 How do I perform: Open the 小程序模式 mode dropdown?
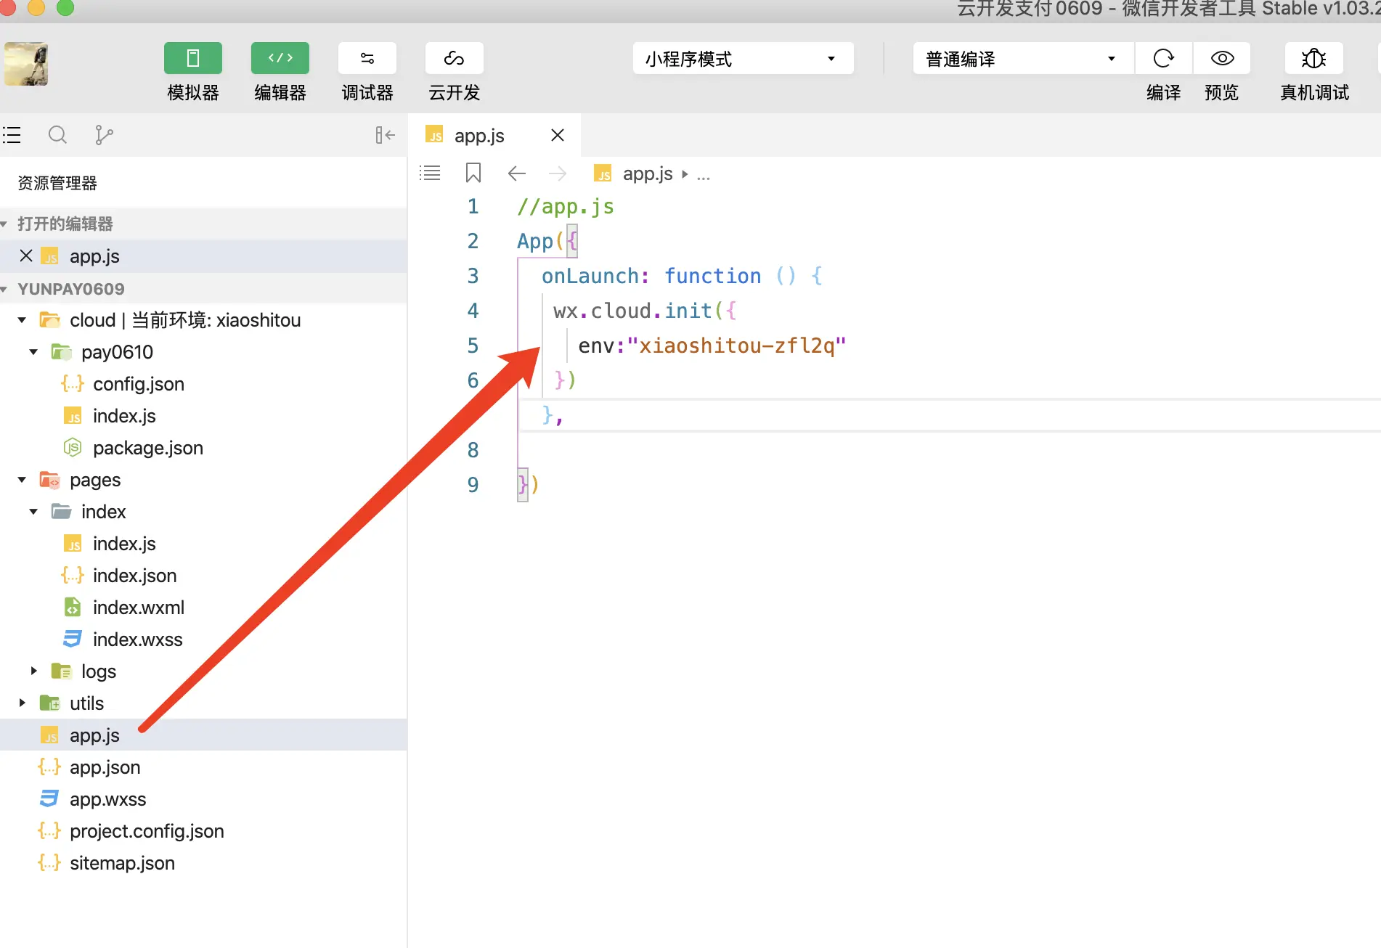[x=743, y=59]
